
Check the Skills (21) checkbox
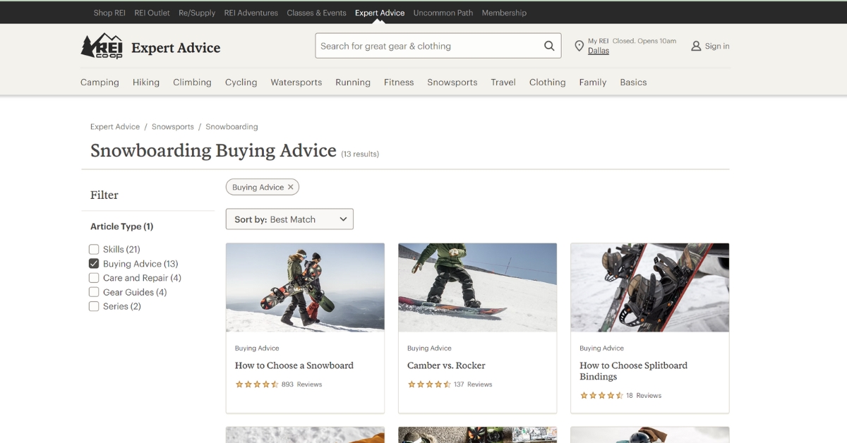click(94, 249)
